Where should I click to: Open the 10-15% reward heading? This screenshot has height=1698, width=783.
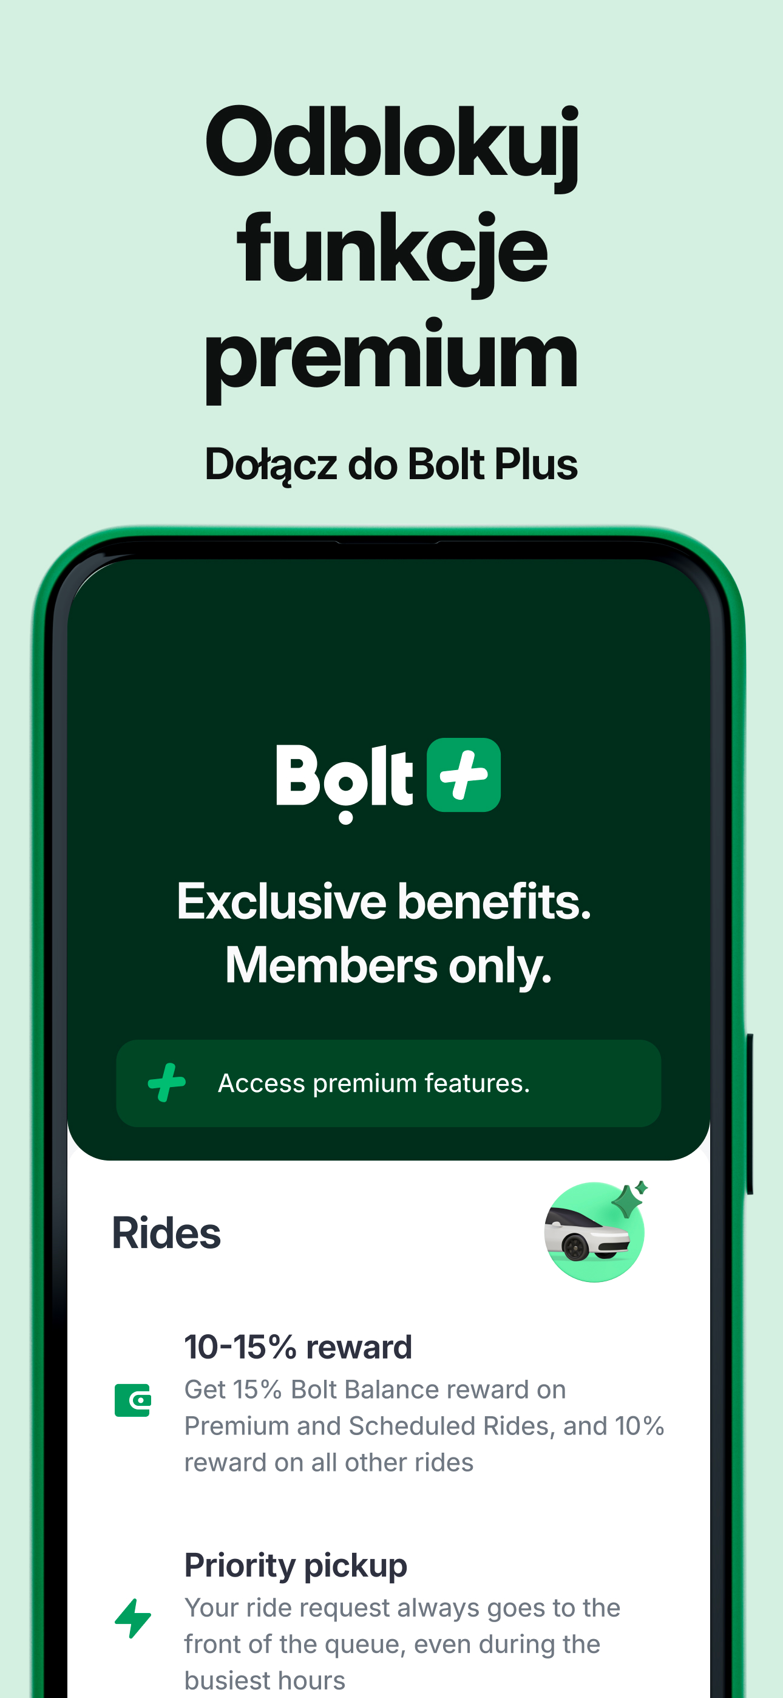[298, 1346]
